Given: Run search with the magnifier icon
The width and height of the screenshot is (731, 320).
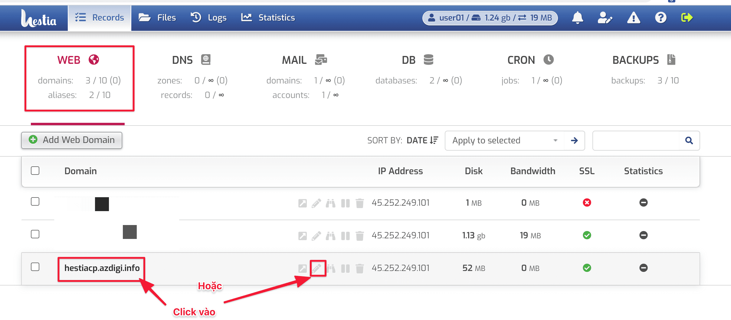Looking at the screenshot, I should click(x=689, y=140).
